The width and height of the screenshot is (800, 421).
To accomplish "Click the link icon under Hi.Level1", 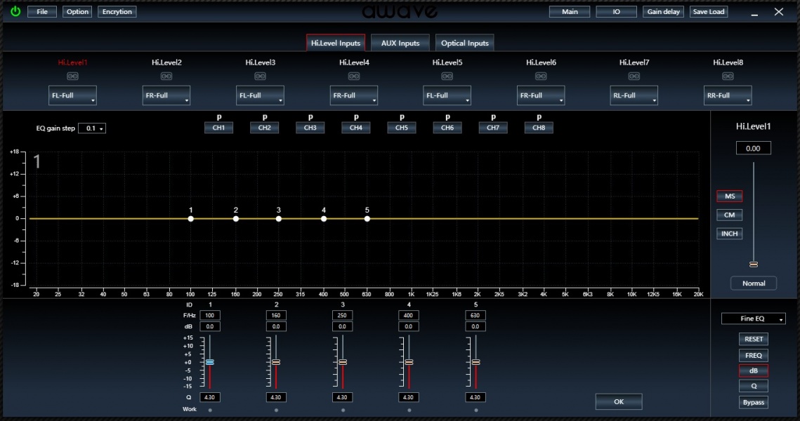I will point(72,76).
